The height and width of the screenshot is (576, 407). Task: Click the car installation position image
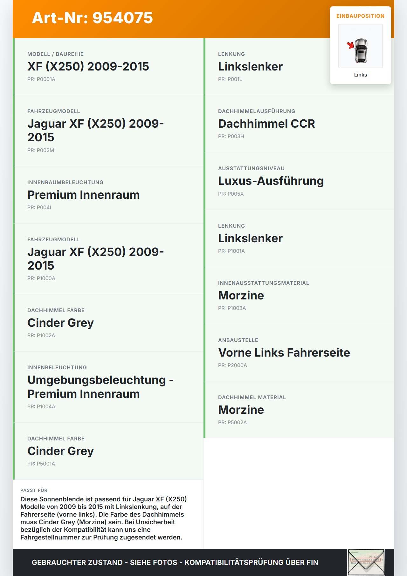pos(360,46)
